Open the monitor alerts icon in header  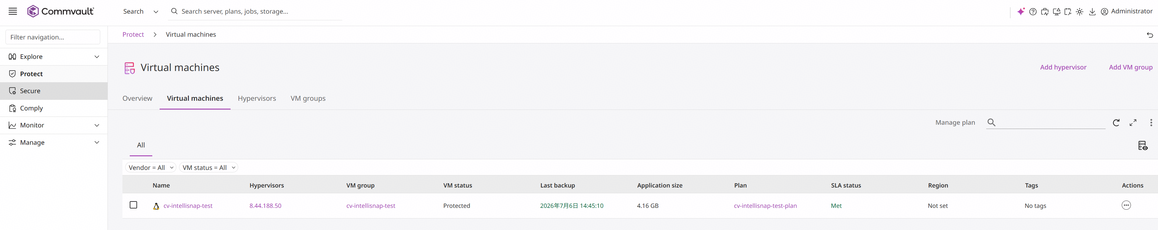pos(1056,12)
